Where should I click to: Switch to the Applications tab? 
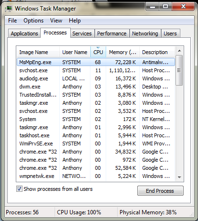click(x=24, y=33)
